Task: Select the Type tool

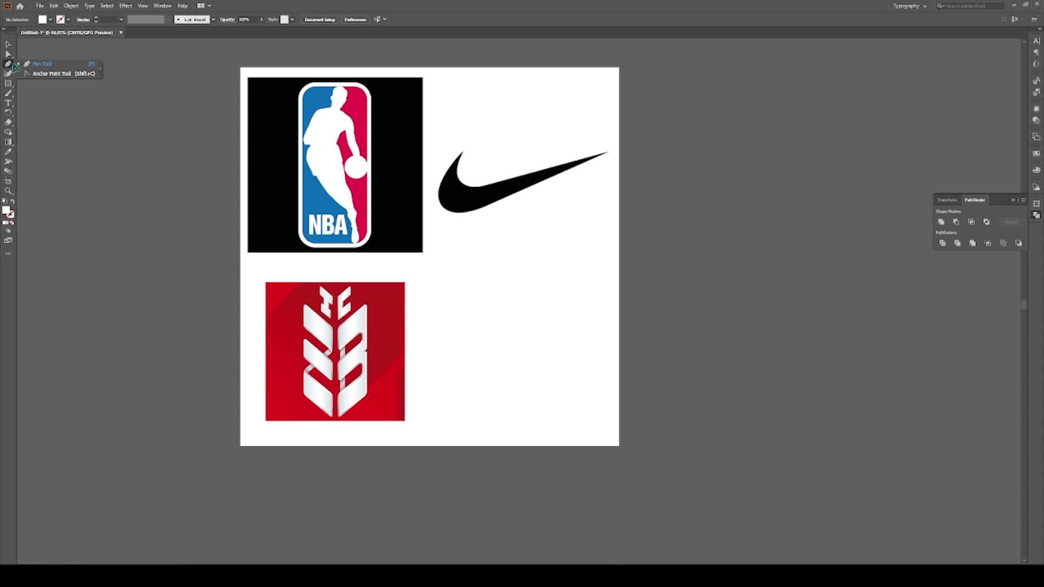Action: click(x=8, y=103)
